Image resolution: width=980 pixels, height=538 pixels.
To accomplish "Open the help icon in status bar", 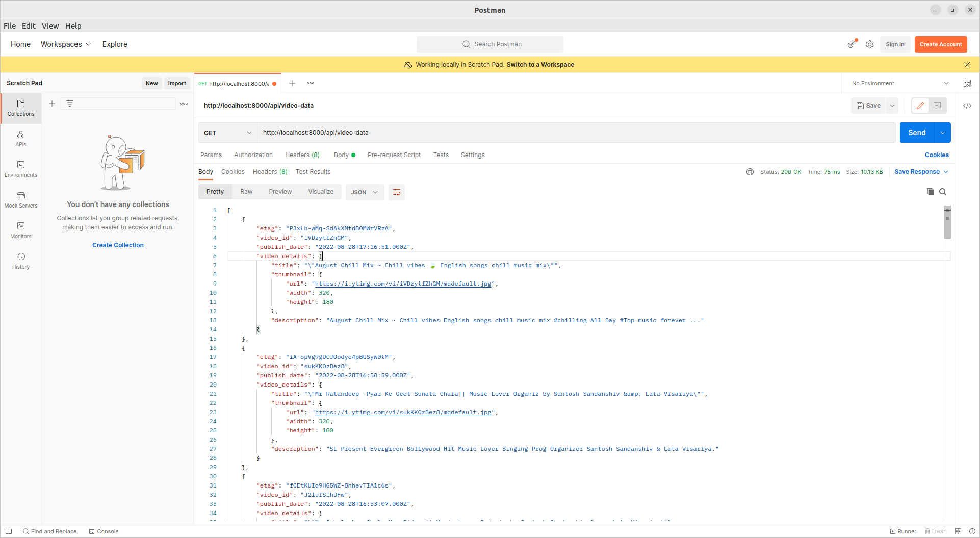I will point(972,531).
